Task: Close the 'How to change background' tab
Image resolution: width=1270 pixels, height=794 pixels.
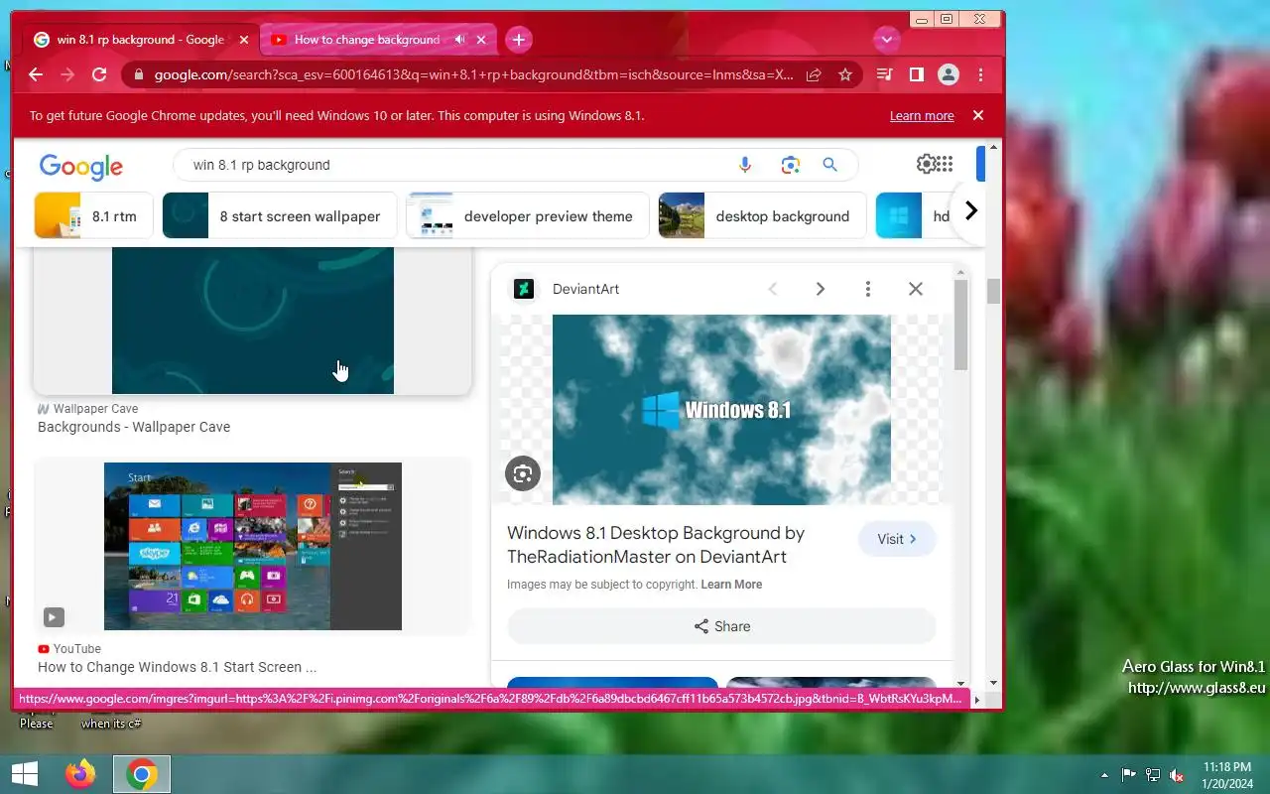Action: click(481, 40)
